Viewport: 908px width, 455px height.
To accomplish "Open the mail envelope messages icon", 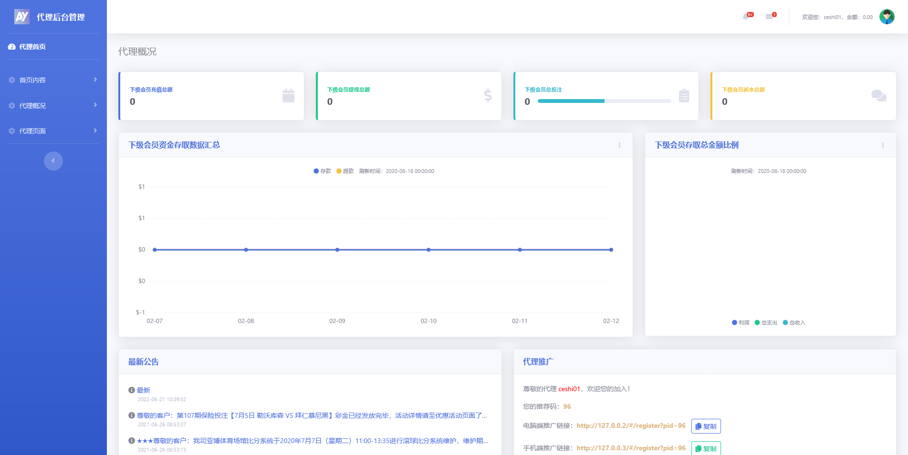I will [769, 17].
